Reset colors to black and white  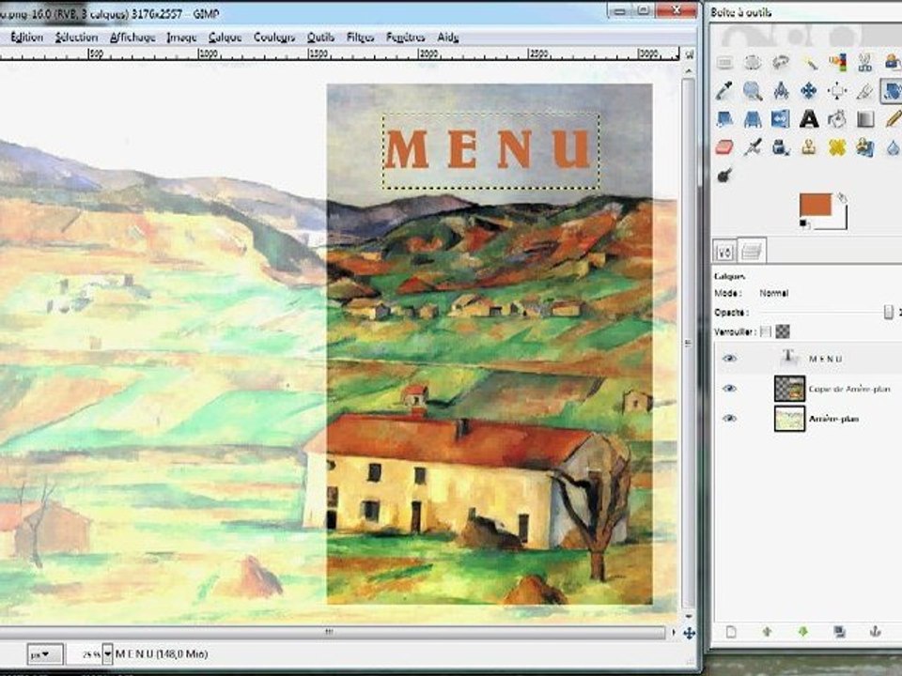[803, 224]
